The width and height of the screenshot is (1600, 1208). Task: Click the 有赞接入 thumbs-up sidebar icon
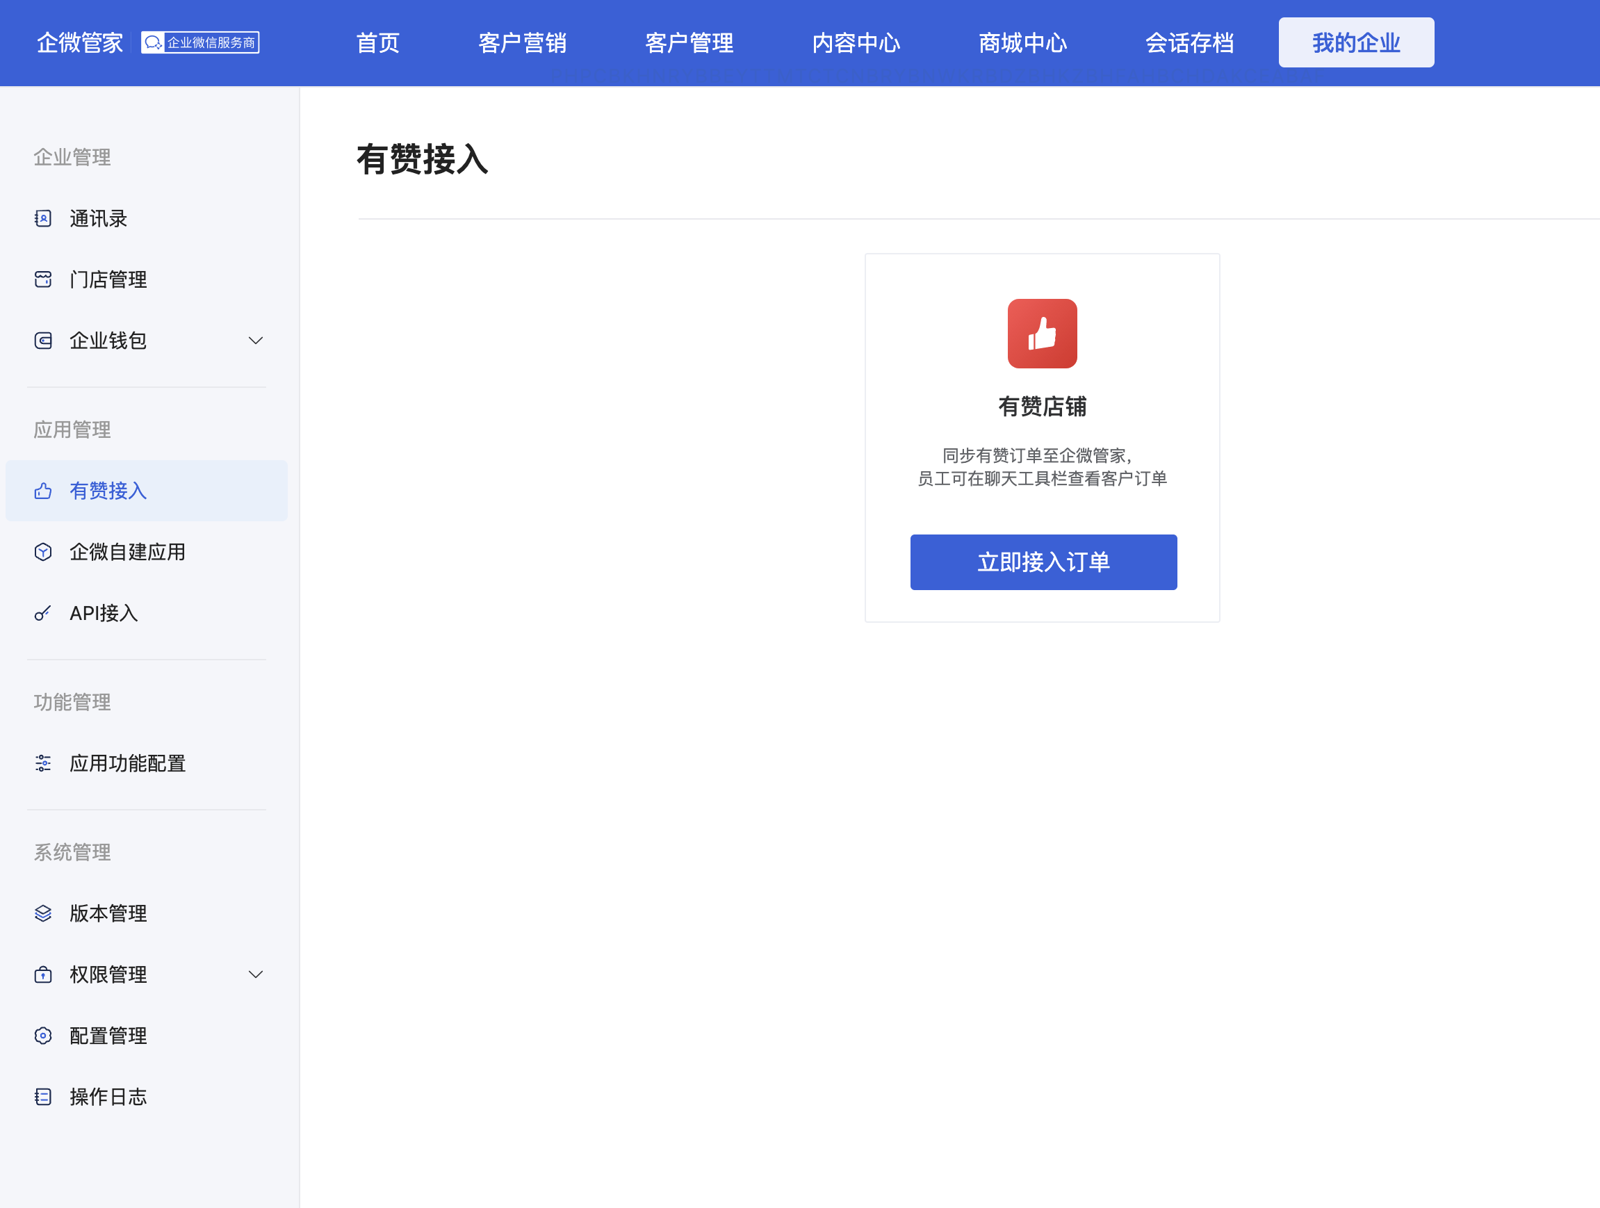43,491
